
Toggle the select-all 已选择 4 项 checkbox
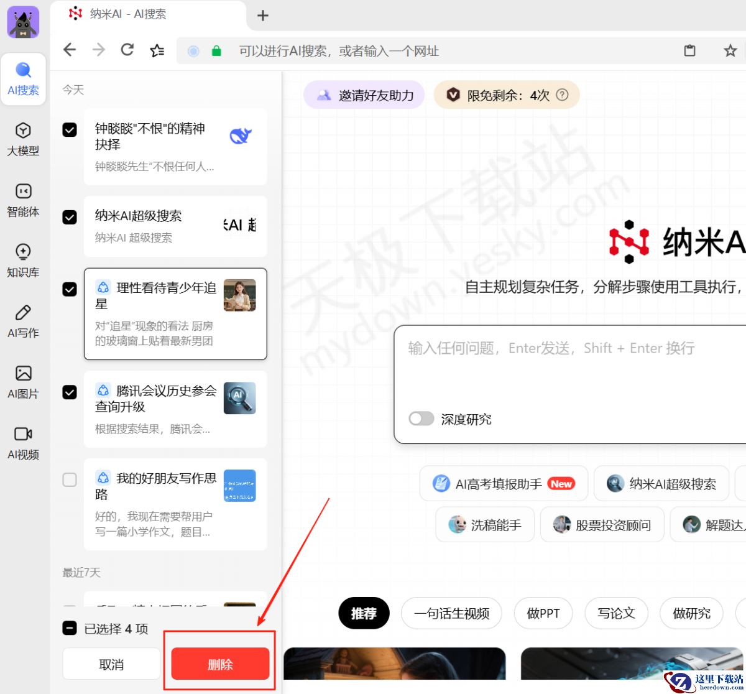(70, 628)
